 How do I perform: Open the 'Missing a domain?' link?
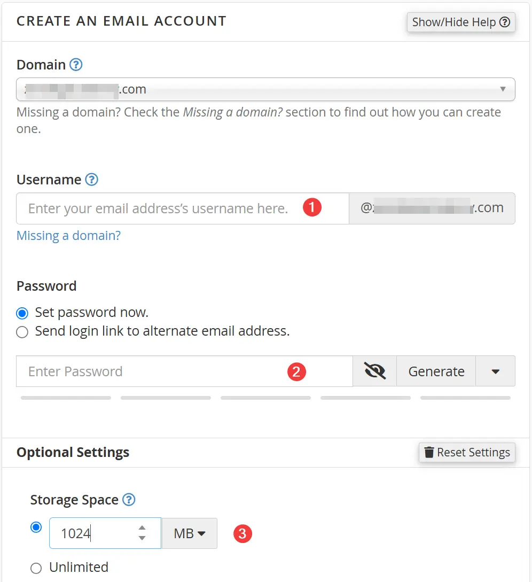(68, 235)
